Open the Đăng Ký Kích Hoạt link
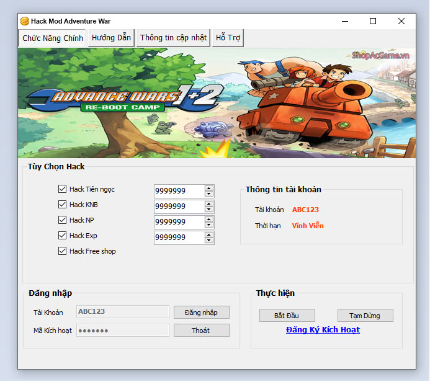430x382 pixels. pyautogui.click(x=323, y=330)
